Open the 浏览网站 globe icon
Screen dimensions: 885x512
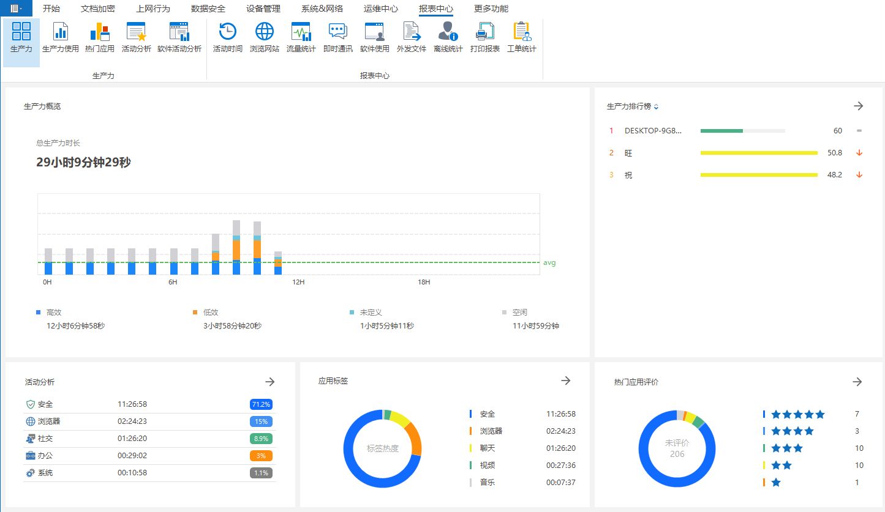click(x=265, y=38)
